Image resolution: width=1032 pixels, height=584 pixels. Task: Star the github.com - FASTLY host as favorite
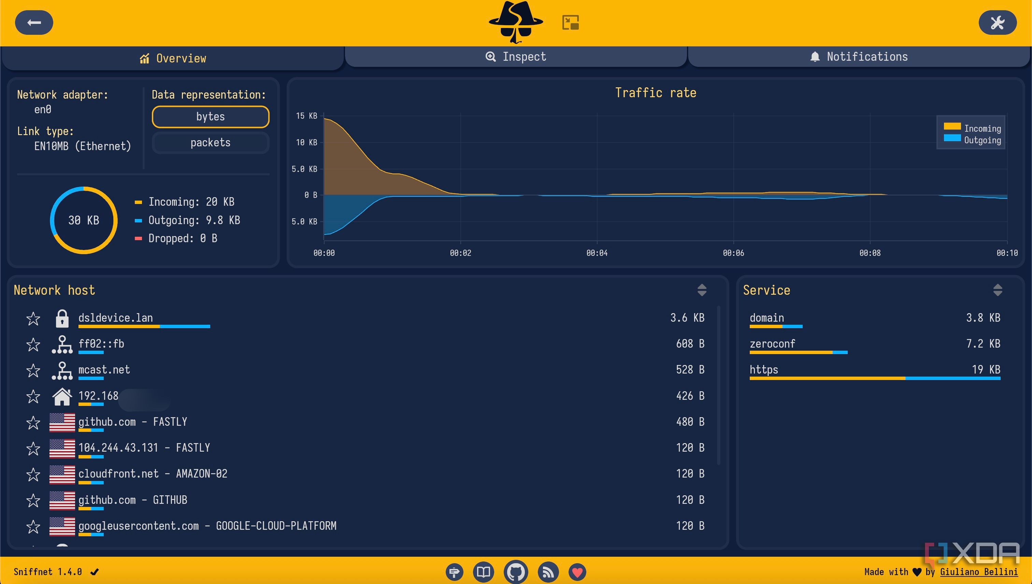[33, 422]
